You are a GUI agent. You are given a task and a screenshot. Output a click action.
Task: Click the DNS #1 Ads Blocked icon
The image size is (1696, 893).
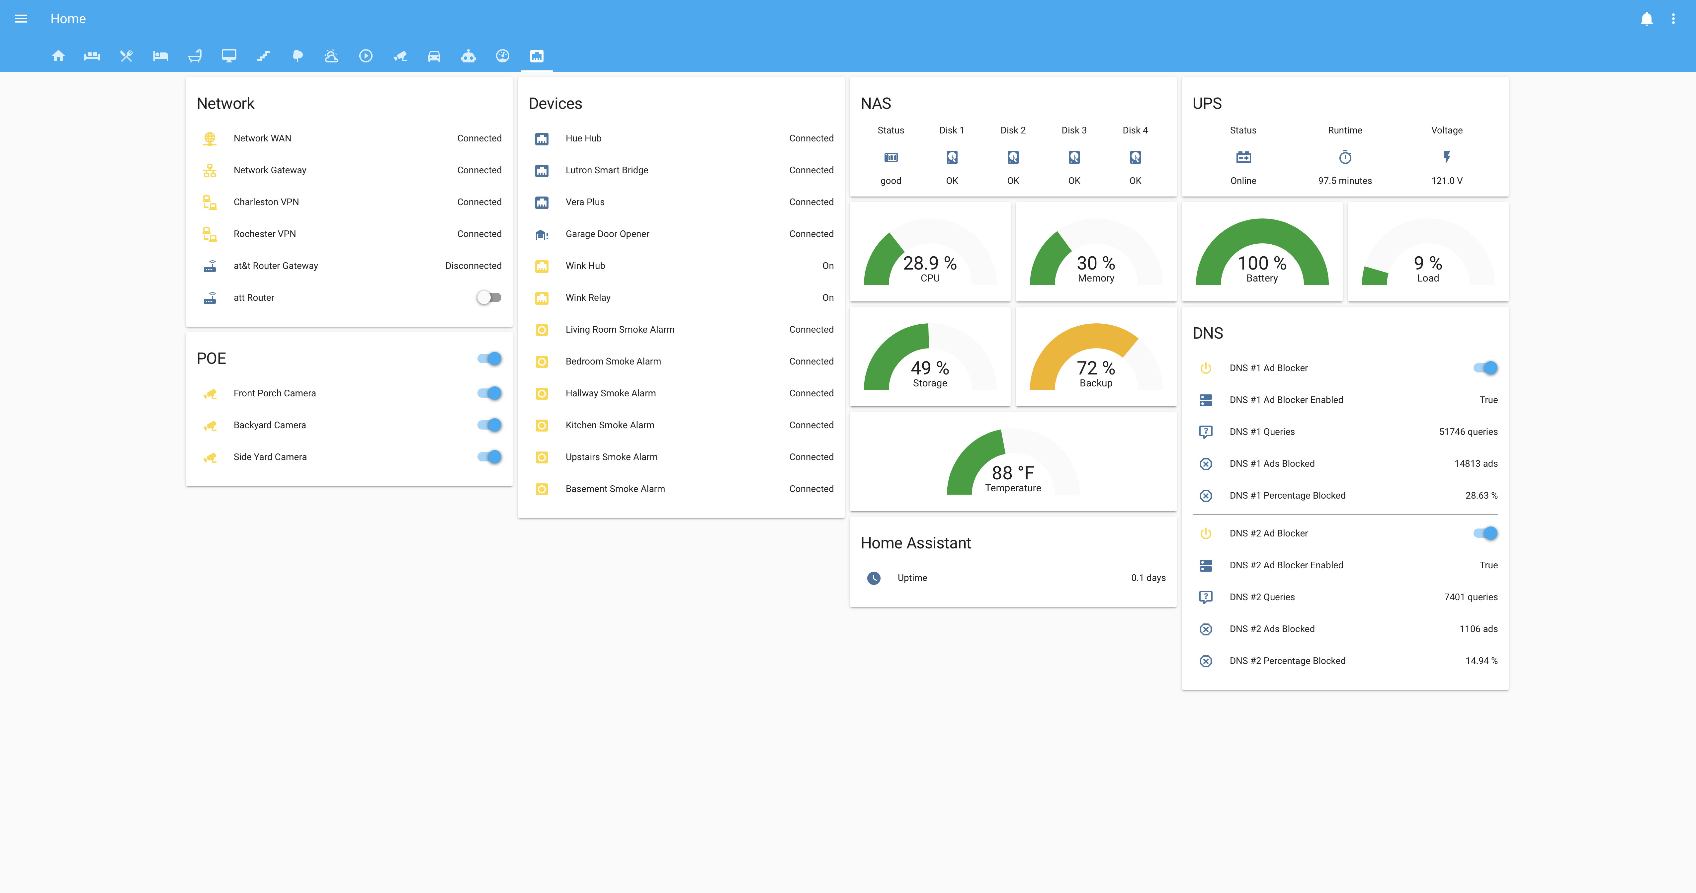1206,464
